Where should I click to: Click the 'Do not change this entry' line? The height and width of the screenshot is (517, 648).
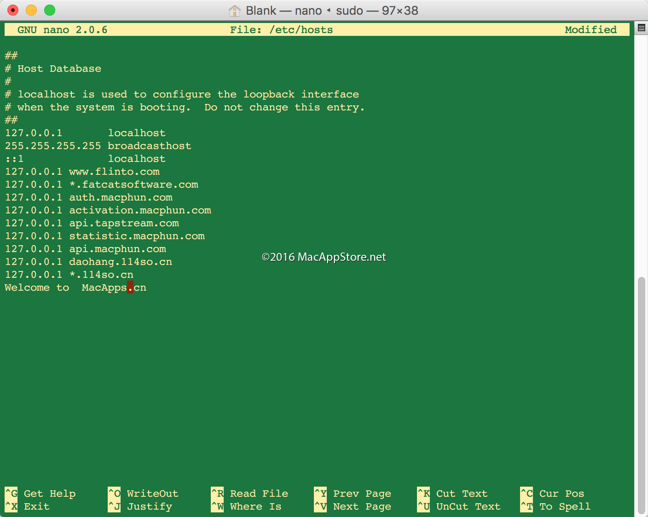[185, 107]
